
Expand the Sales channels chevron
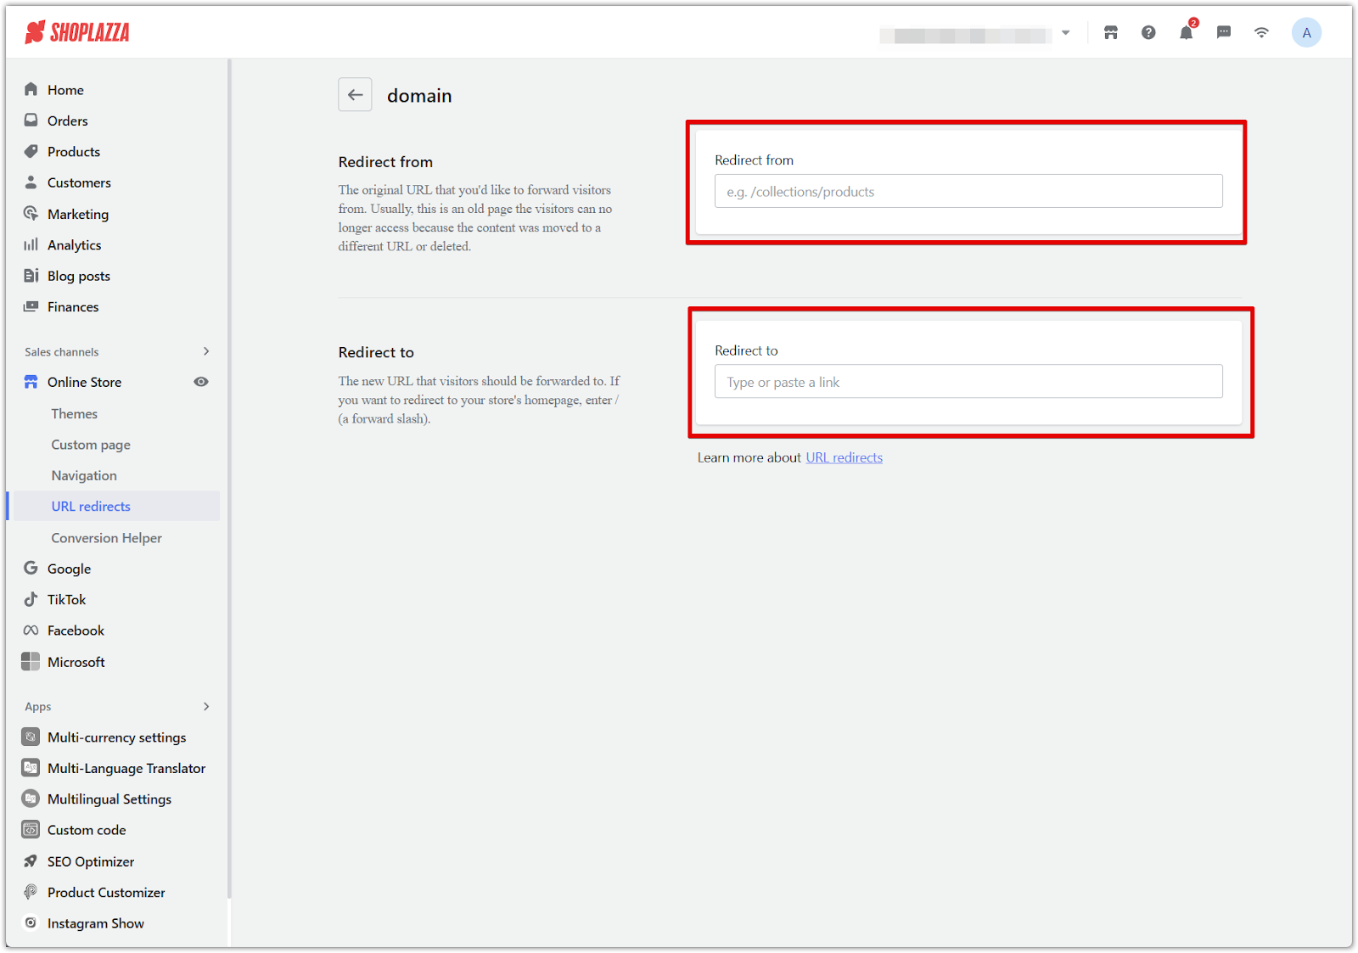point(206,351)
